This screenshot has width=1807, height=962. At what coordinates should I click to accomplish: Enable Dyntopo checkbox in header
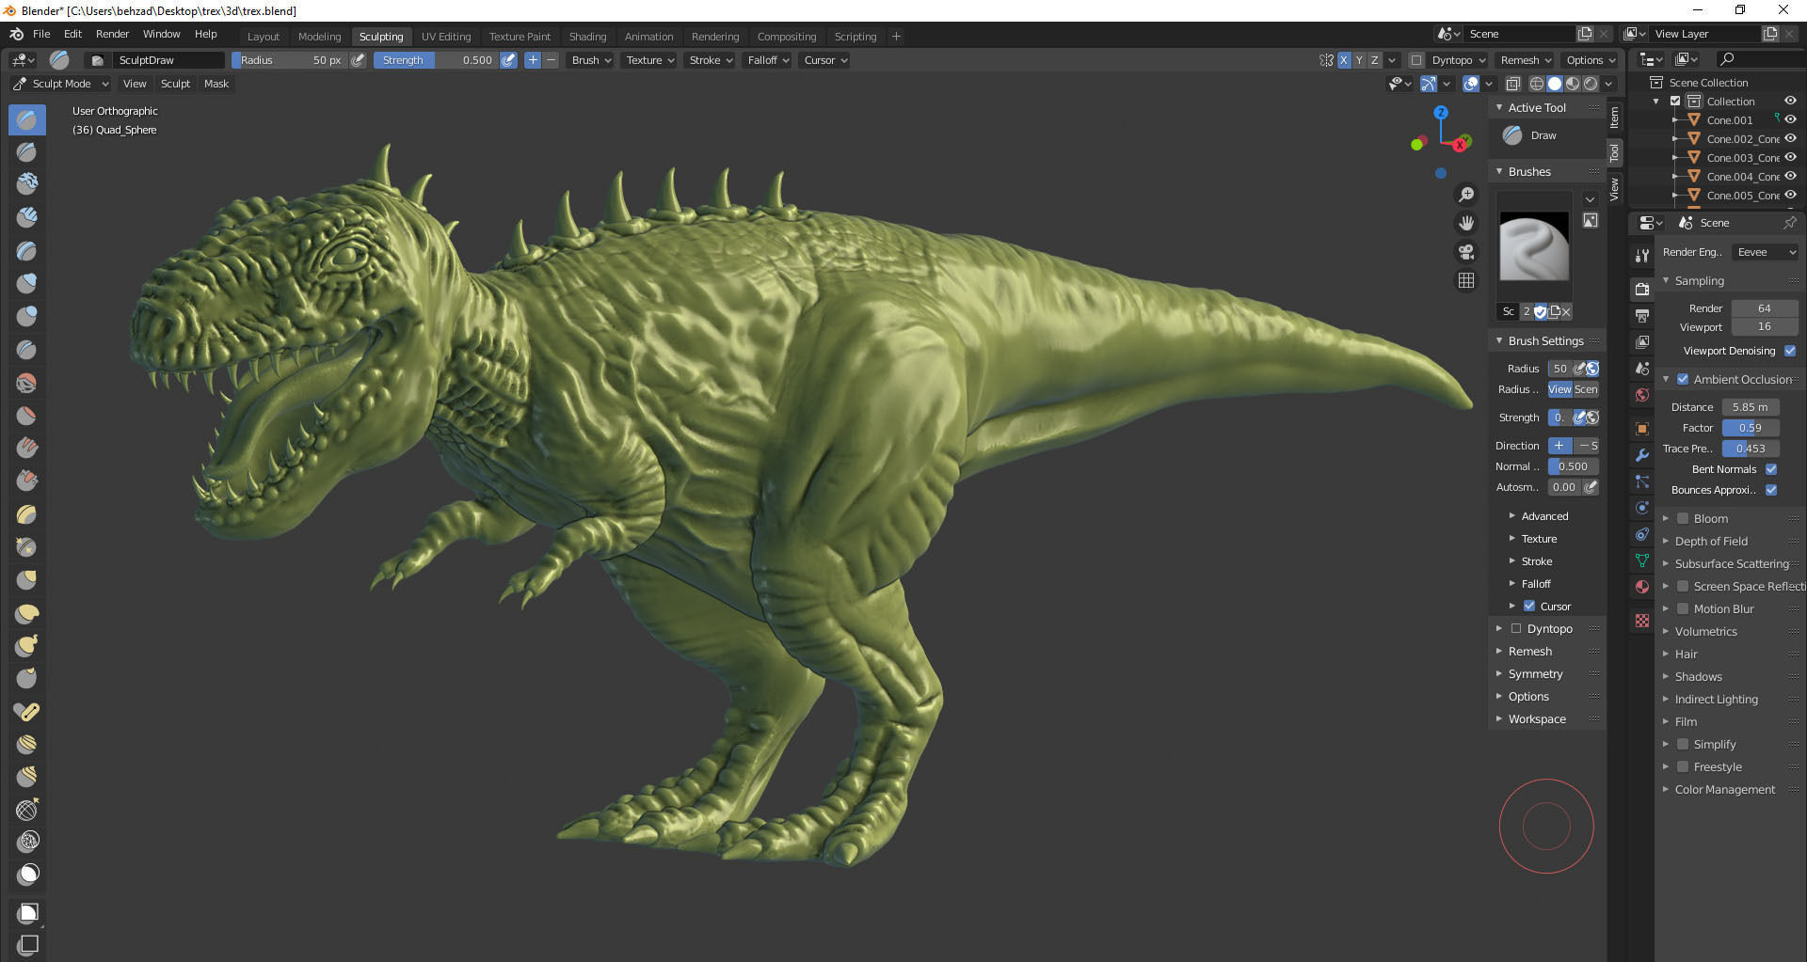[1416, 60]
